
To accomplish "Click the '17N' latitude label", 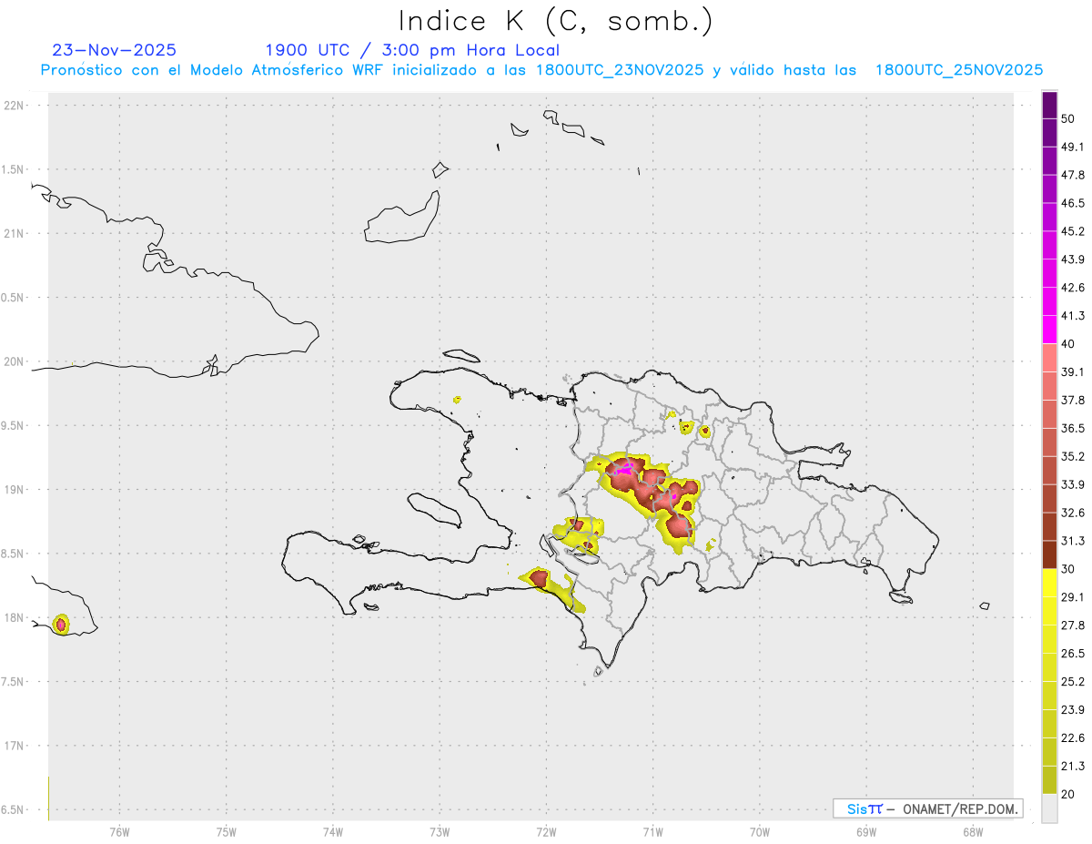I will click(x=15, y=746).
